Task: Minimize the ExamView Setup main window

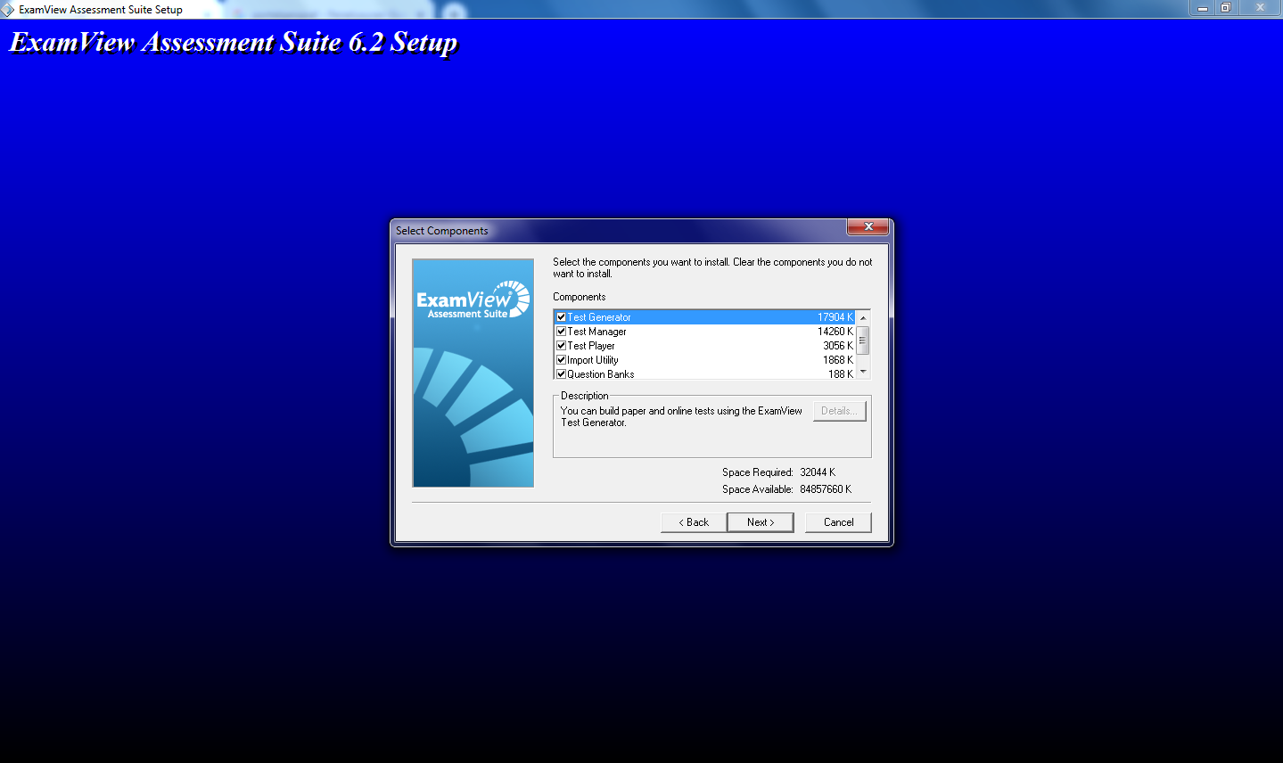Action: click(x=1202, y=8)
